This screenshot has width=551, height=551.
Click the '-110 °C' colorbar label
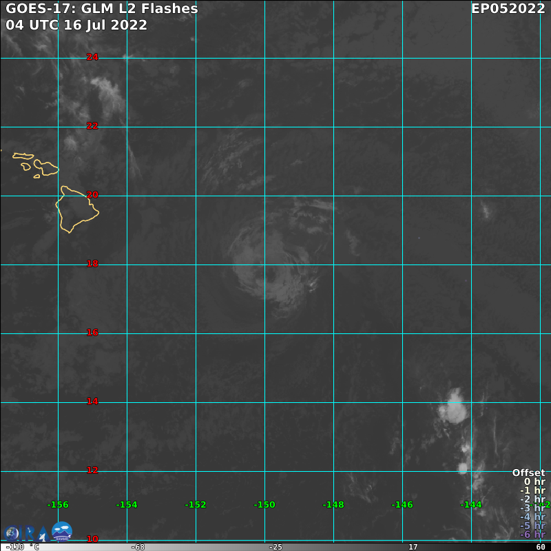point(22,547)
